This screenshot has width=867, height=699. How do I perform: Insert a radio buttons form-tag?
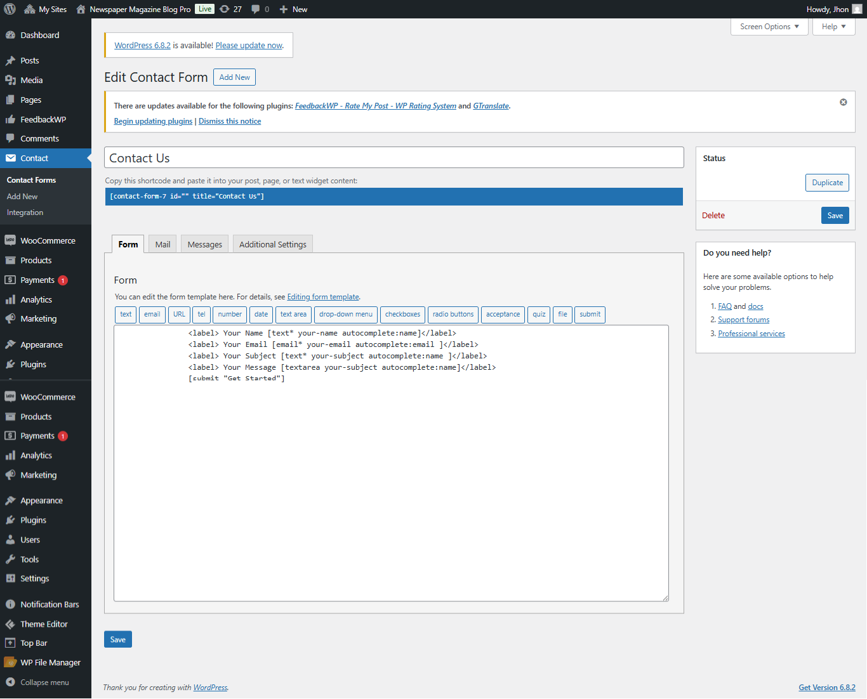click(453, 315)
